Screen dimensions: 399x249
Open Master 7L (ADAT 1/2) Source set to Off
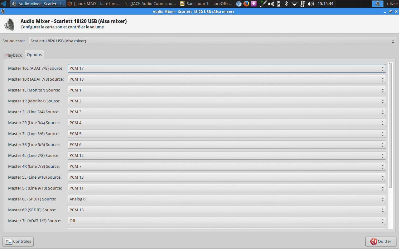point(227,221)
